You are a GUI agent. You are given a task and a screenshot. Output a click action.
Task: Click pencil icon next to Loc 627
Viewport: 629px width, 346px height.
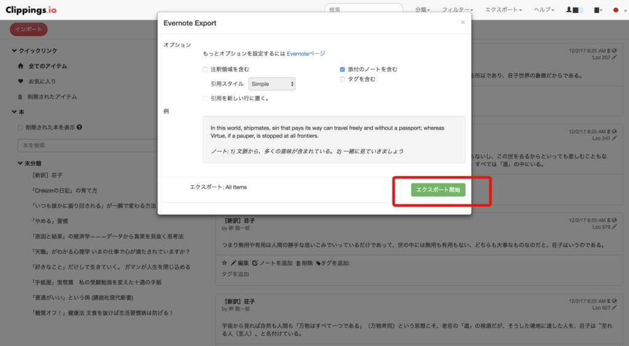click(x=614, y=307)
